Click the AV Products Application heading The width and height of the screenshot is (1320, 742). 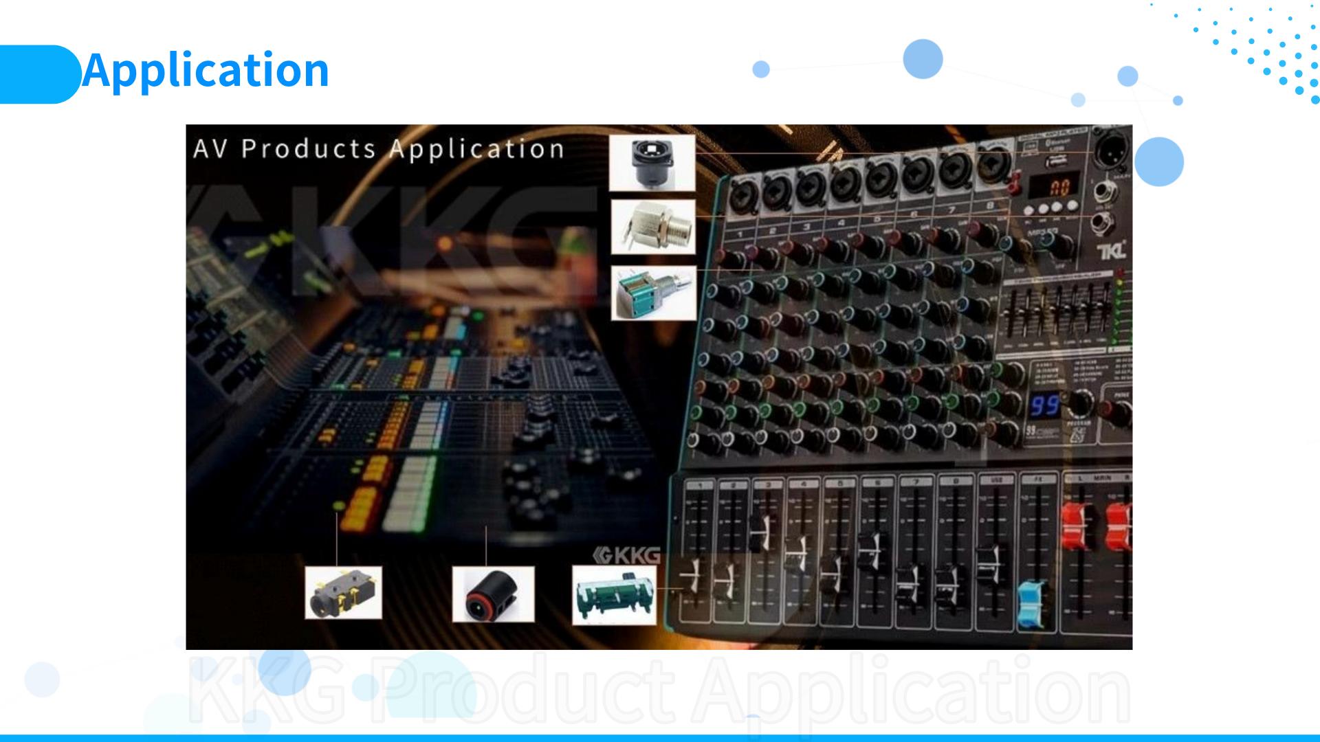(378, 149)
